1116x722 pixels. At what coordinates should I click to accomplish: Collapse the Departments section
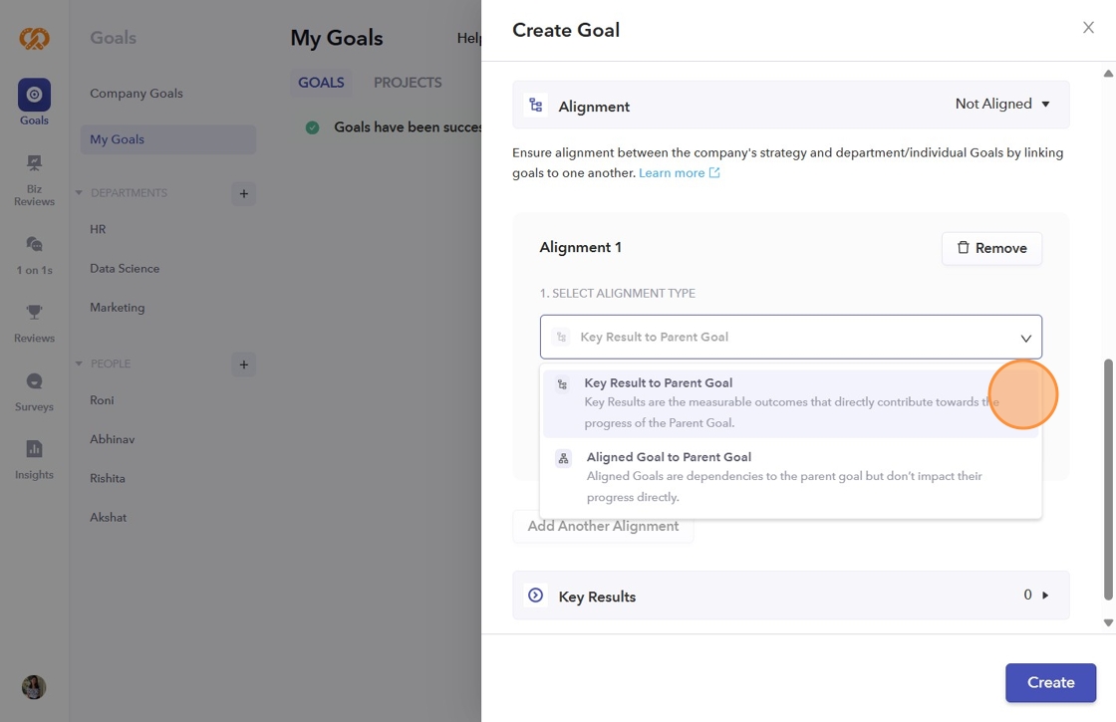point(79,193)
